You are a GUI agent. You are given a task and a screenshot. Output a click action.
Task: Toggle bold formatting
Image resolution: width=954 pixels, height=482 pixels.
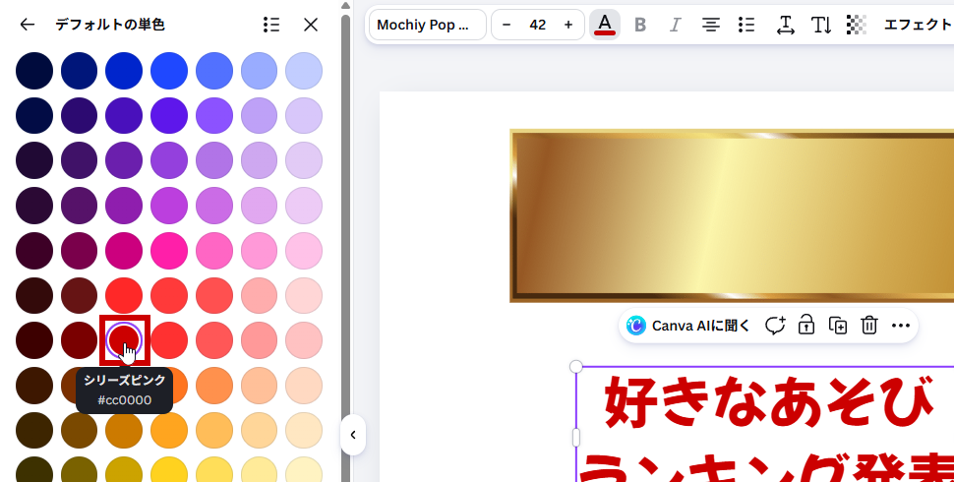click(640, 25)
